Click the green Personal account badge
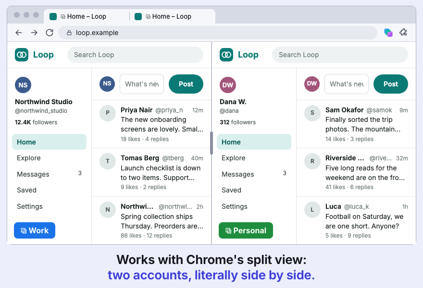Image resolution: width=423 pixels, height=288 pixels. click(x=246, y=230)
